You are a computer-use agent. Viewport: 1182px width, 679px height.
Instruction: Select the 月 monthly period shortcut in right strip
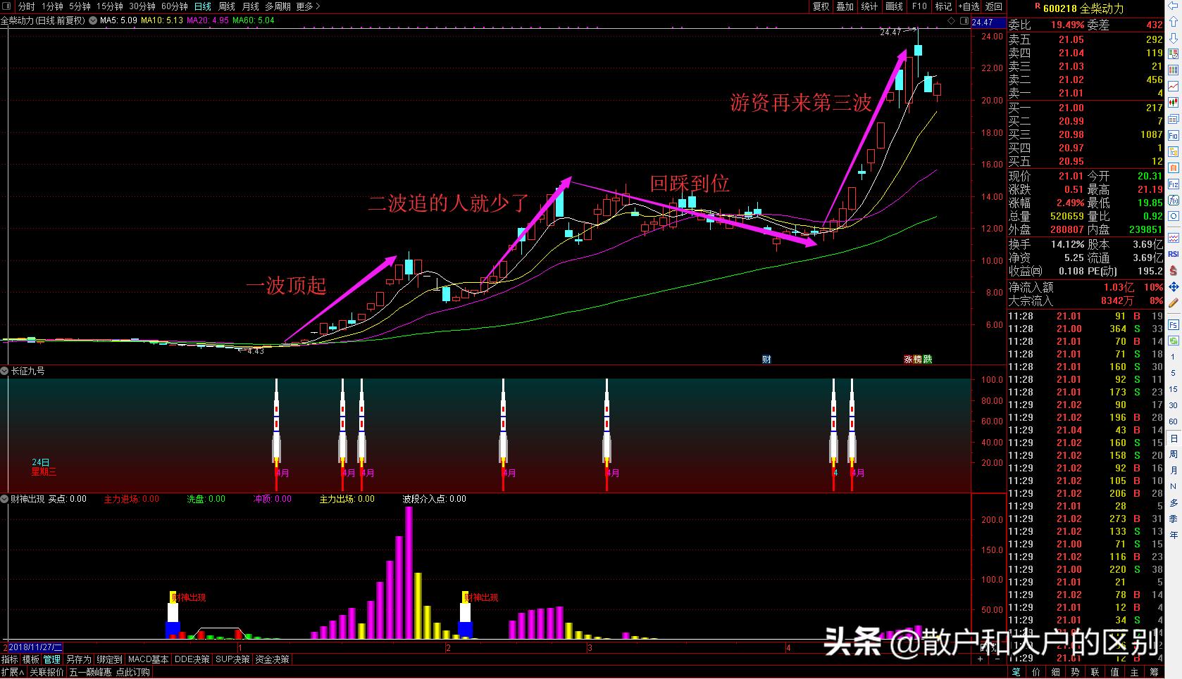pos(1174,470)
